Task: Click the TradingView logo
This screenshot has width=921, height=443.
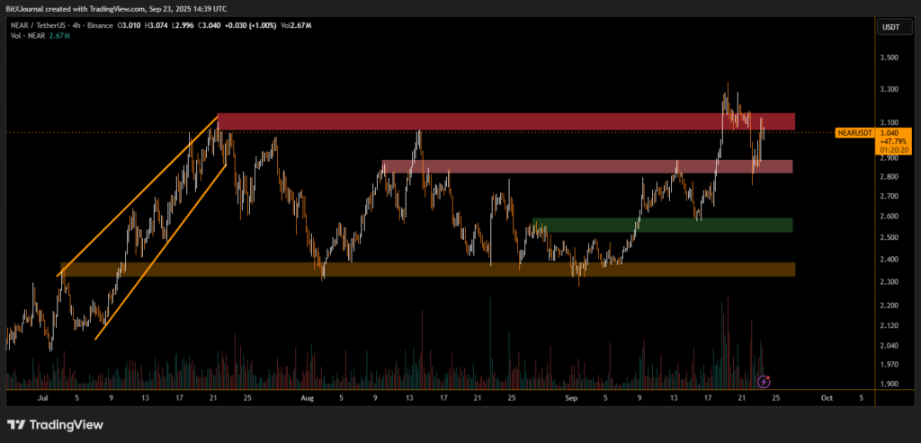Action: pyautogui.click(x=55, y=424)
